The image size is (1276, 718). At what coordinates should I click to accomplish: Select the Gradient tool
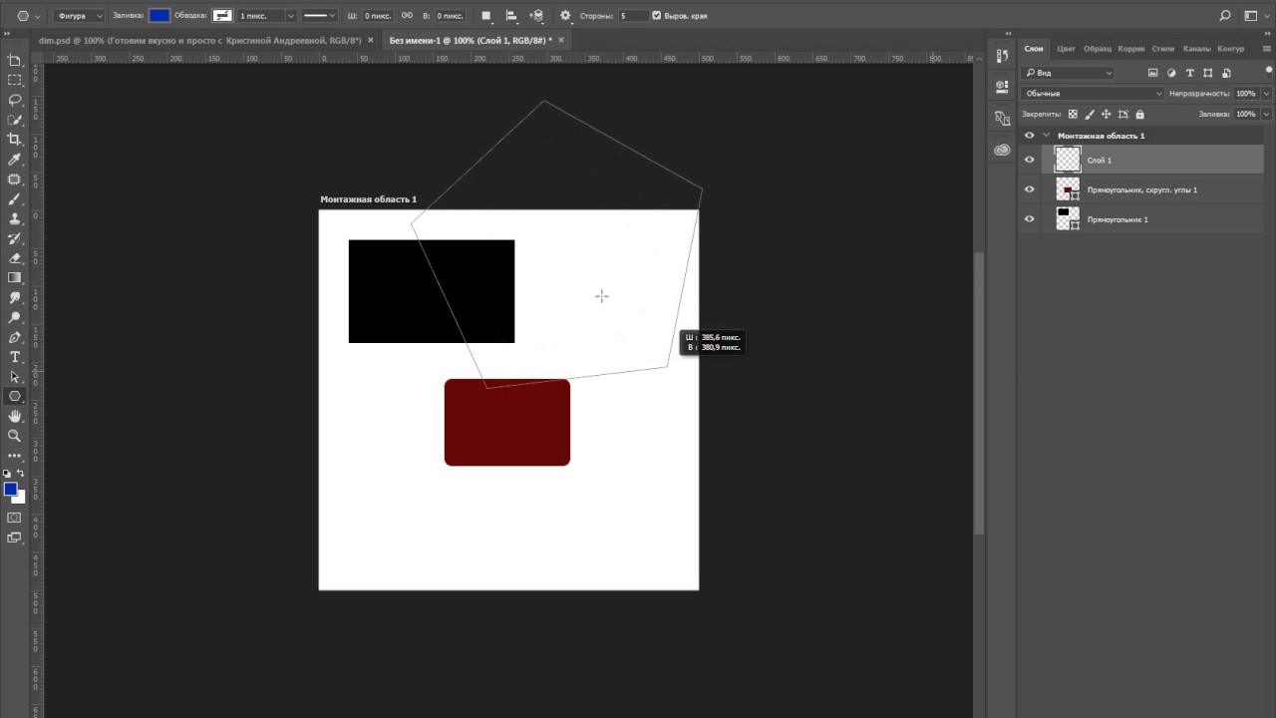[x=15, y=278]
